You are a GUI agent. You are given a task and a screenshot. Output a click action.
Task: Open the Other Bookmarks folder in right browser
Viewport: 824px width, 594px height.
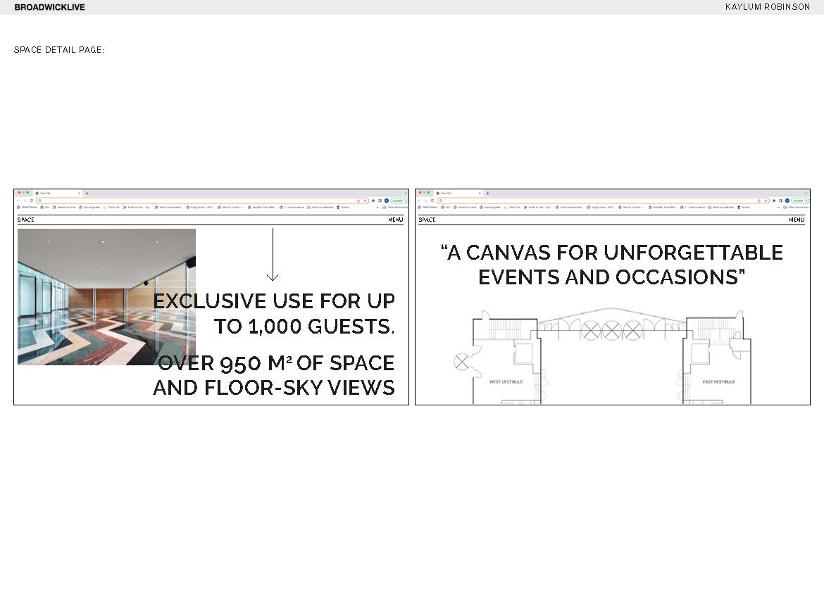coord(797,207)
